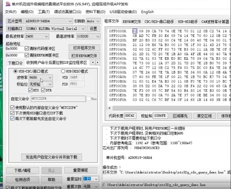
Task: Click the 重复编程 button
Action: (x=81, y=170)
